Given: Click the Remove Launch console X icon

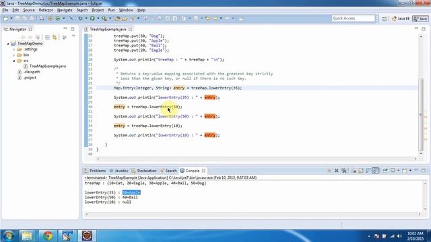Looking at the screenshot, I should click(337, 171).
